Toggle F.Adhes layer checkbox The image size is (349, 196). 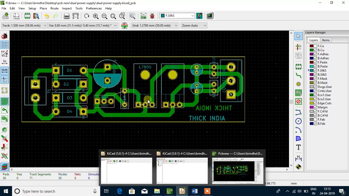pos(315,54)
